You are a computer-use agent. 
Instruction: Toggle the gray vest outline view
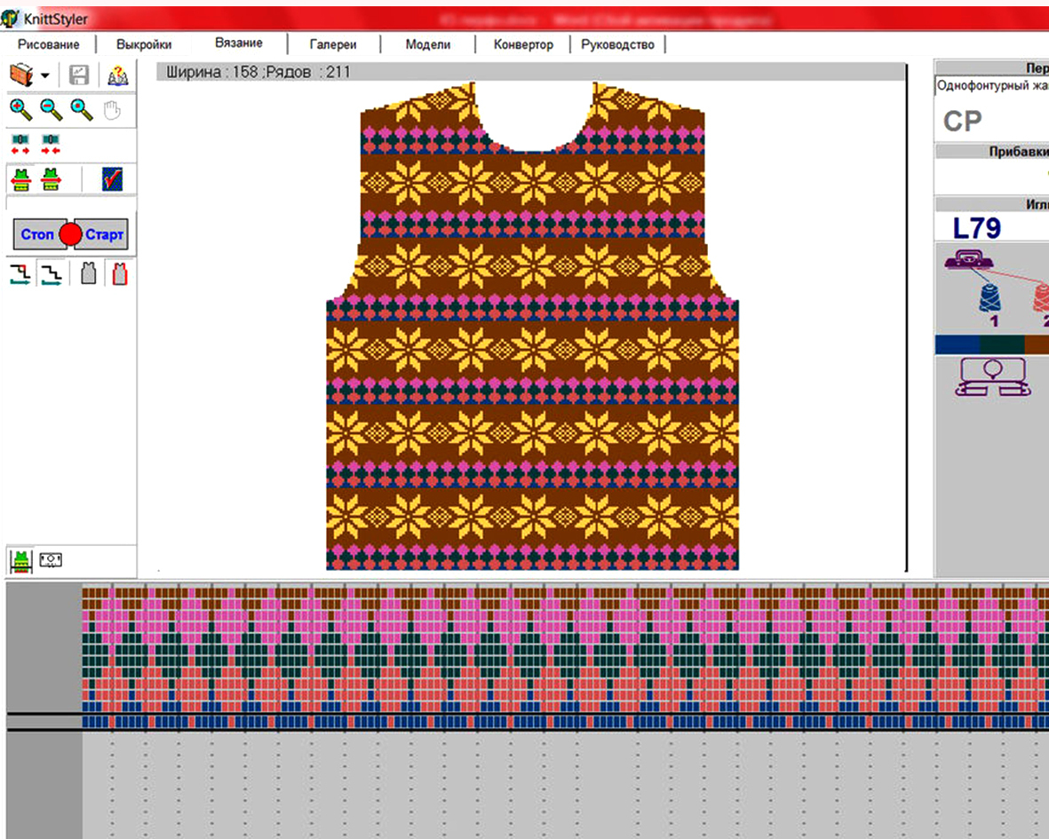88,273
